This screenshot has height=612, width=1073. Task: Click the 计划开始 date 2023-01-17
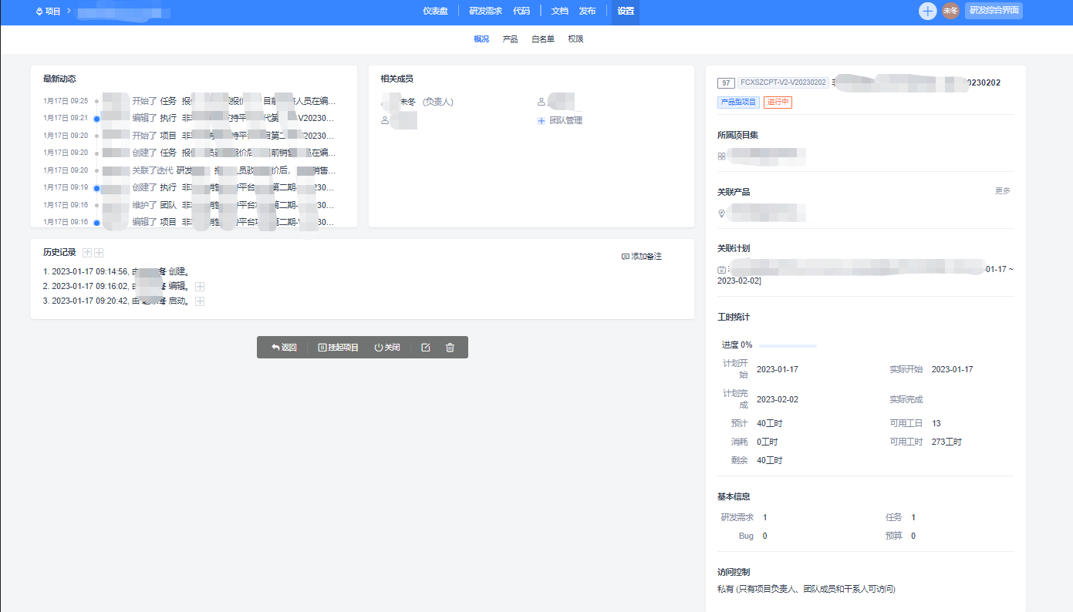pos(778,370)
